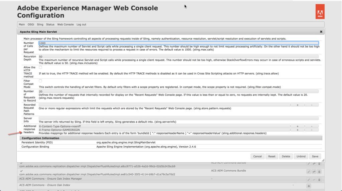Enable the Allow the HTTP TRACE method checkbox

(40, 67)
